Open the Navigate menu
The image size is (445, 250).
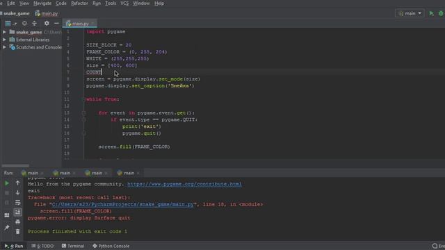[42, 3]
